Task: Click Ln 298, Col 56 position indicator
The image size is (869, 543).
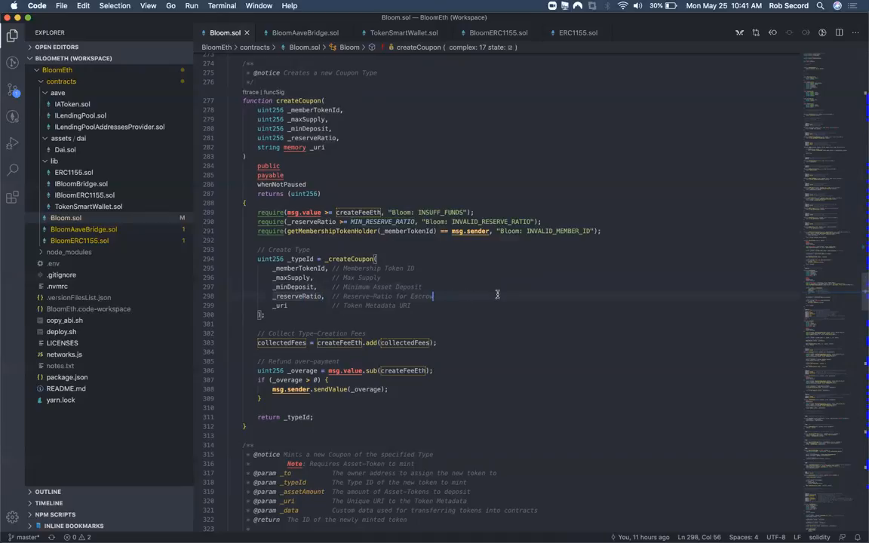Action: [x=699, y=537]
